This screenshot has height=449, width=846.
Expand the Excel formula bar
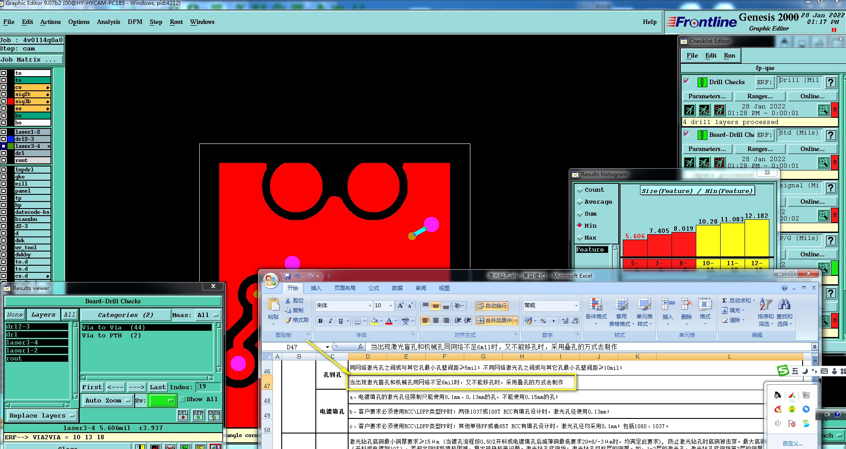[x=815, y=347]
